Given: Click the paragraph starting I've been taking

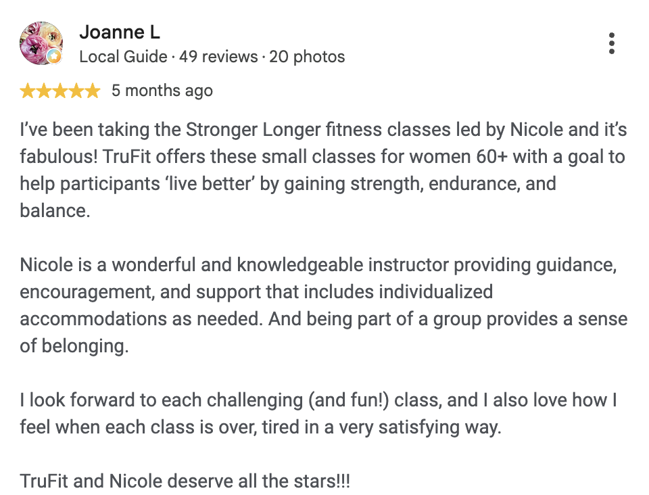Looking at the screenshot, I should [x=324, y=170].
